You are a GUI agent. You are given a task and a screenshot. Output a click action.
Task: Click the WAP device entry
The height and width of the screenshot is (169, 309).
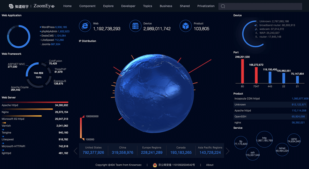267,33
